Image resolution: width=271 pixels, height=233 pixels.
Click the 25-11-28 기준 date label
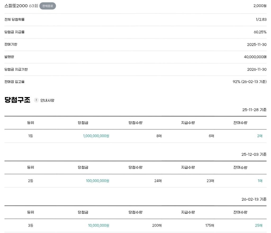pyautogui.click(x=254, y=109)
